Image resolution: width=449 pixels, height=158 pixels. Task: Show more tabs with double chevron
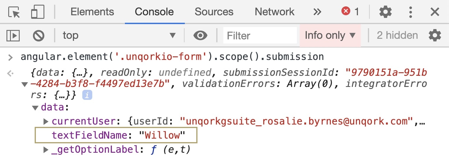[x=317, y=12]
